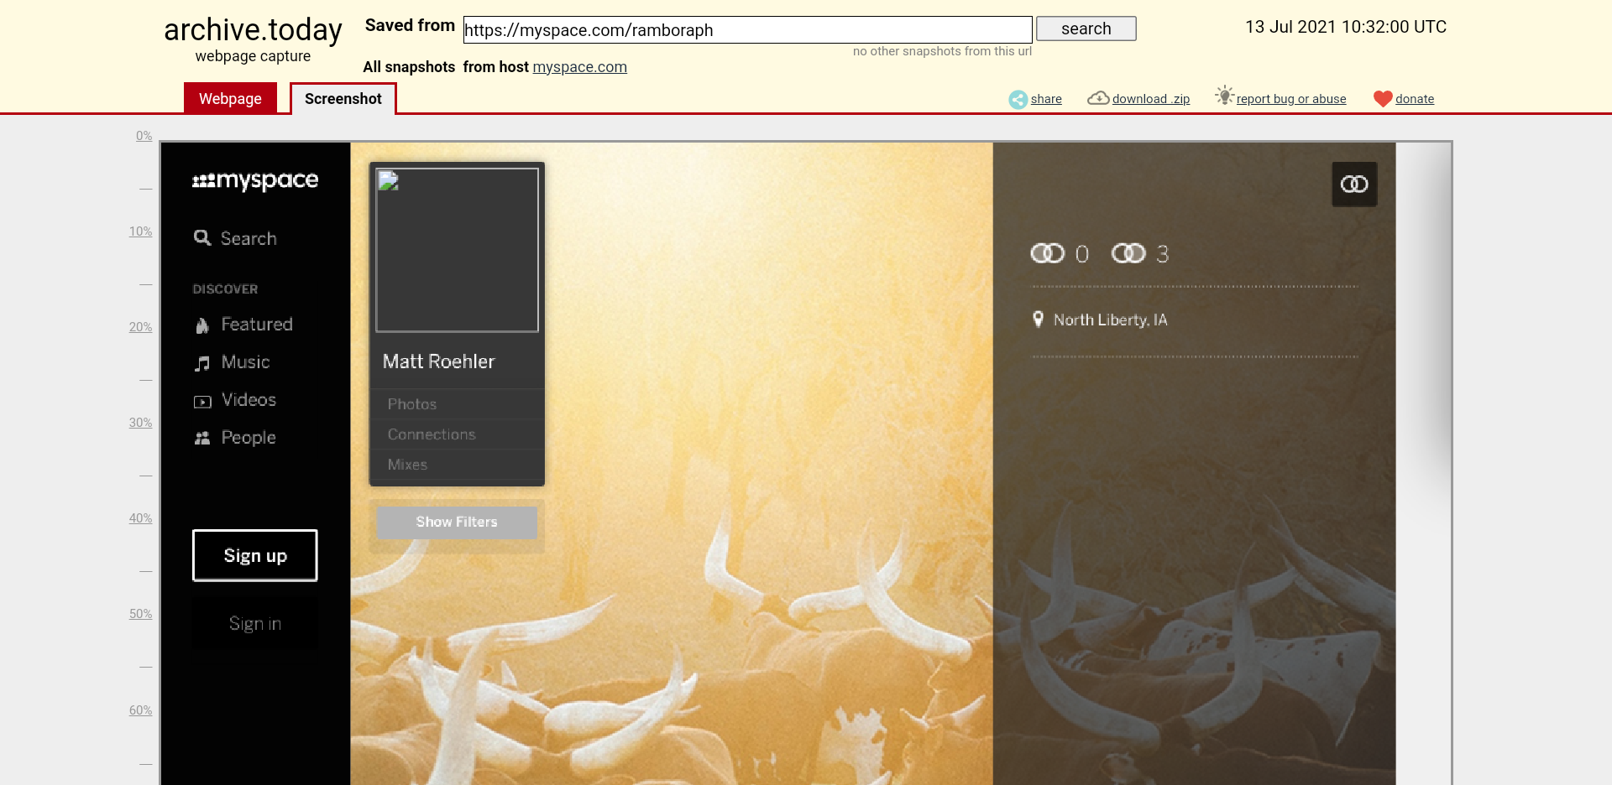Click the donate heart icon
The image size is (1612, 785).
pos(1383,99)
